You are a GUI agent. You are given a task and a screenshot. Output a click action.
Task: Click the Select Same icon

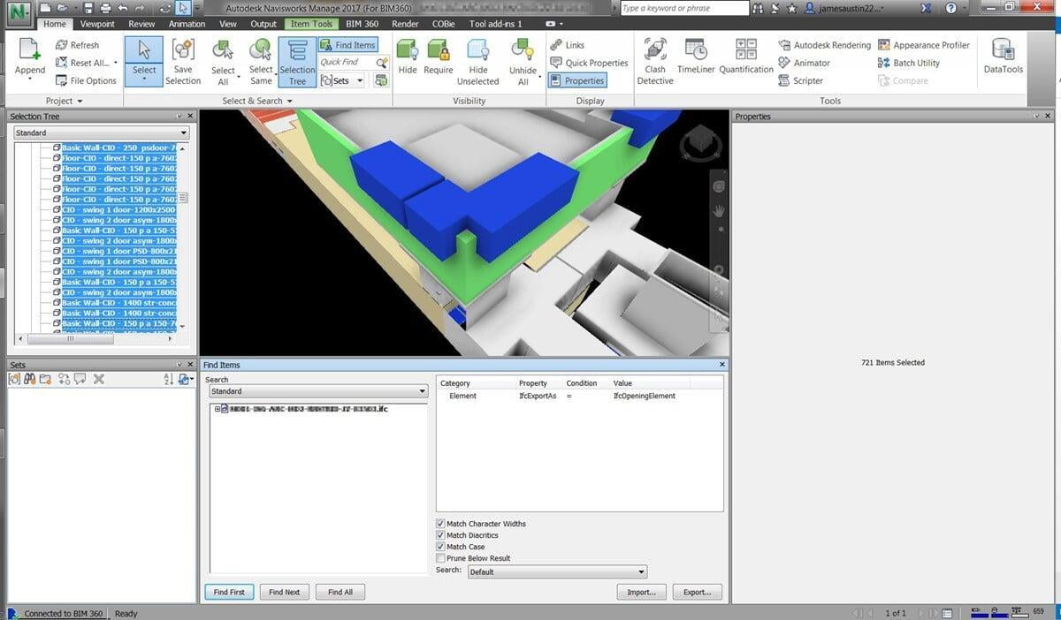261,50
